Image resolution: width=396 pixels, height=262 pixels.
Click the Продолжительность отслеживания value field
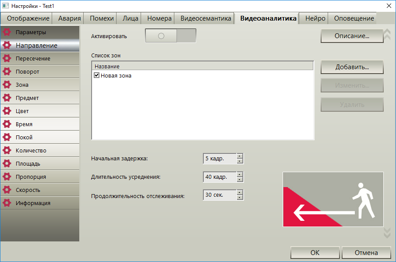click(x=220, y=195)
